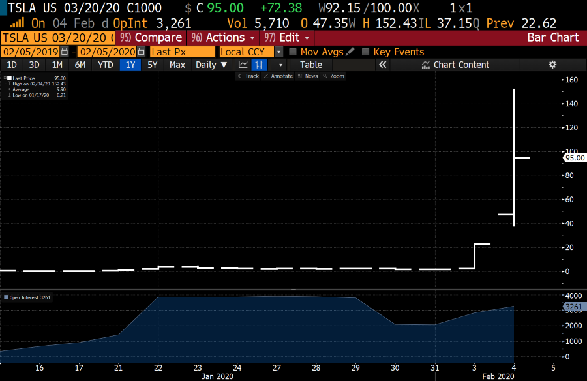Open the end date calendar picker
Image resolution: width=587 pixels, height=381 pixels.
click(141, 52)
